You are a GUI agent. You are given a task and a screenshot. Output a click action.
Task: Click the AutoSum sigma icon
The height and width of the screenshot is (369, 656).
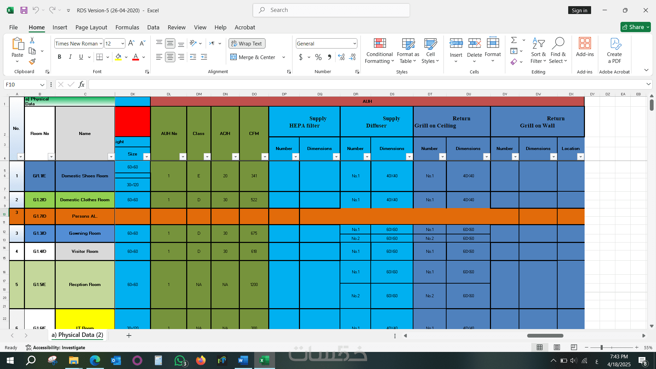tap(514, 40)
